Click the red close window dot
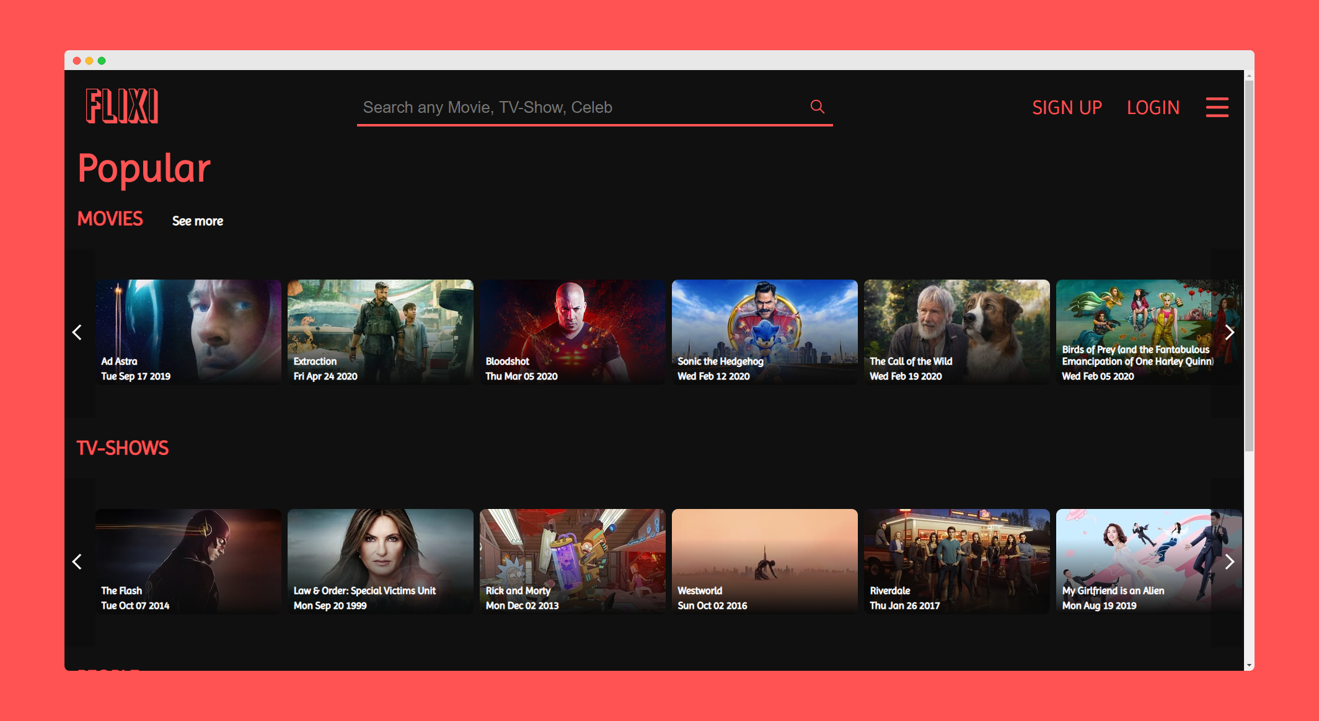This screenshot has height=721, width=1319. pyautogui.click(x=77, y=61)
